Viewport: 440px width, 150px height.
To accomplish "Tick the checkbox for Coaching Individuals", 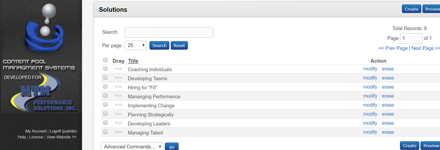I will coord(105,68).
